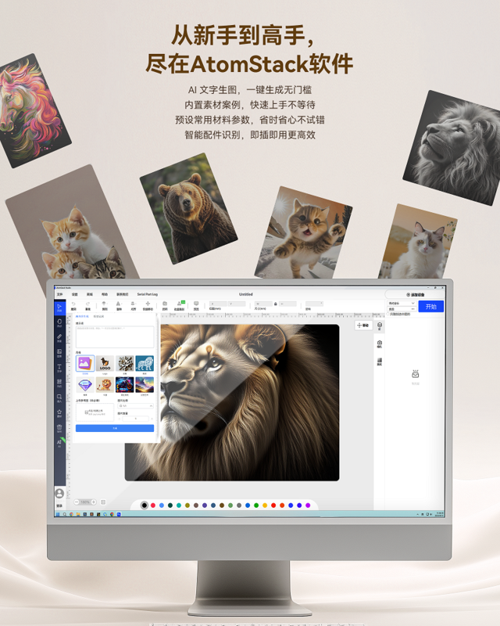The height and width of the screenshot is (626, 500).
Task: Select the LOGO style thumbnail
Action: (105, 364)
